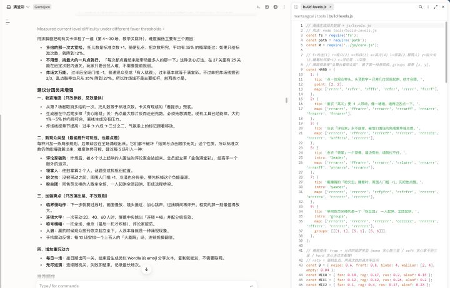Click heading "一、收紧难度"
This screenshot has width=450, height=288.
point(70,98)
